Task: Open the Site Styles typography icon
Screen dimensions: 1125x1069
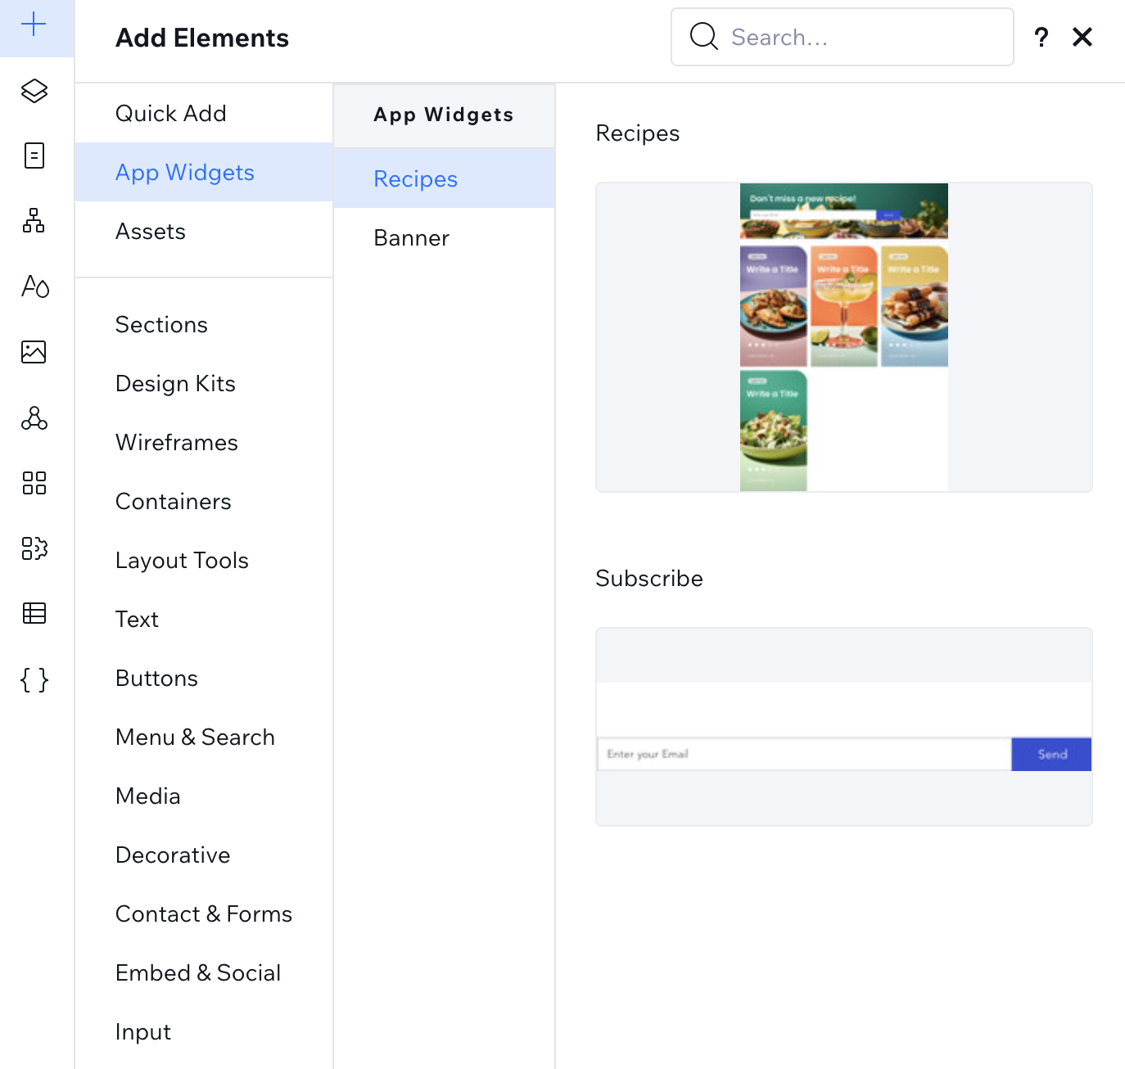Action: pos(34,286)
